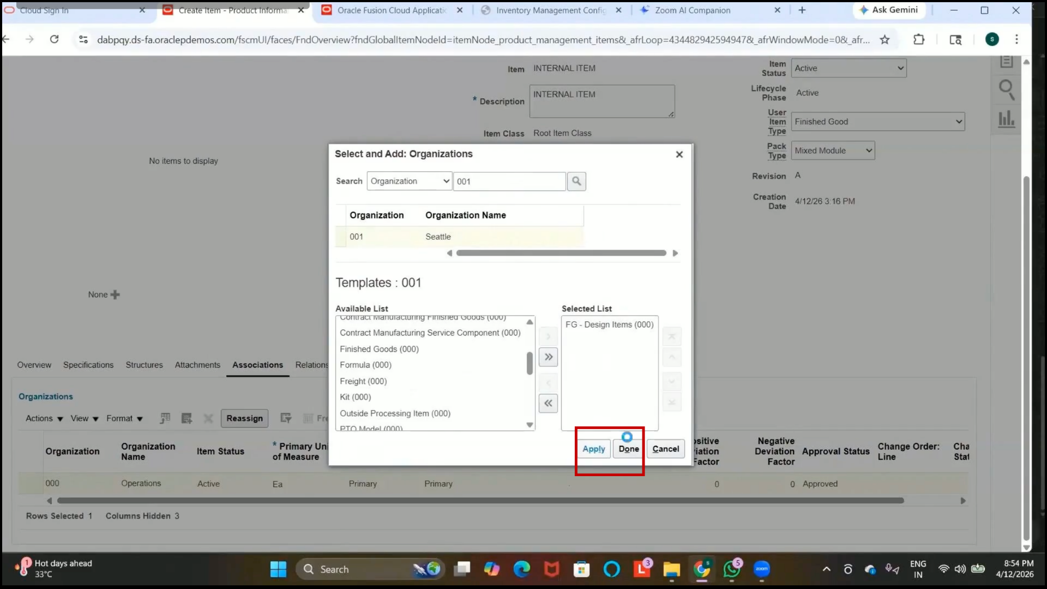This screenshot has height=589, width=1047.
Task: Close the Select and Add Organizations dialog
Action: coord(679,154)
